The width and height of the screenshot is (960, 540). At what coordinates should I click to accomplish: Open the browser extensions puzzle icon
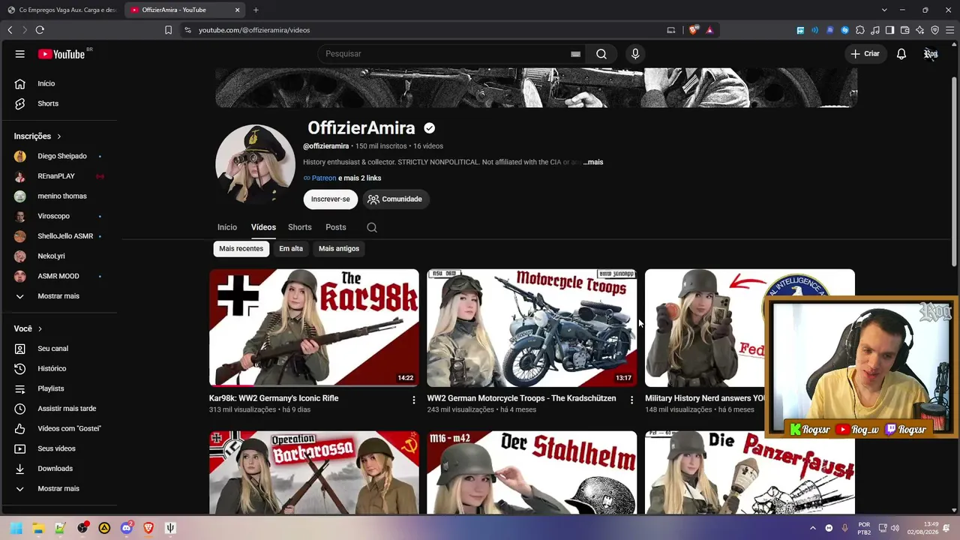click(860, 30)
